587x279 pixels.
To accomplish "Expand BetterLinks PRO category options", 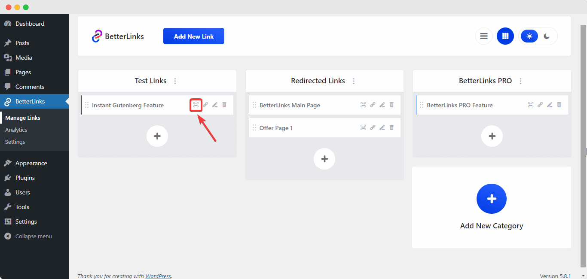I will click(x=521, y=81).
